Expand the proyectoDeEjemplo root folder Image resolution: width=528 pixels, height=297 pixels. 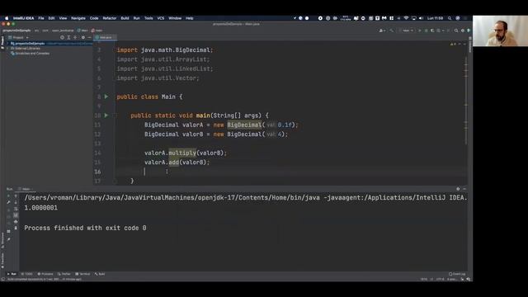pos(7,44)
